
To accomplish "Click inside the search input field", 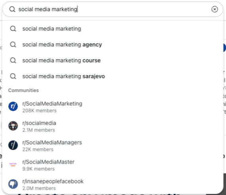I will 113,9.
